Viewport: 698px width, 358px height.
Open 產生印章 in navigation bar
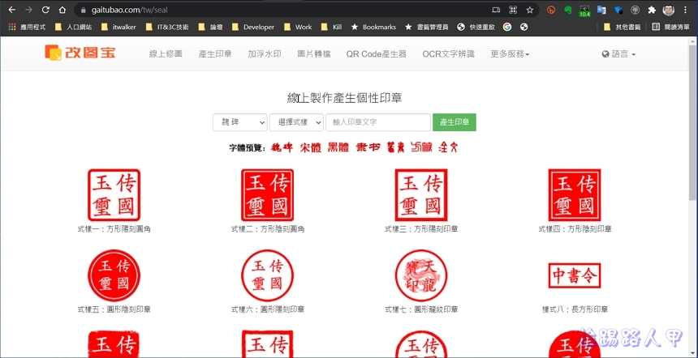(x=215, y=54)
